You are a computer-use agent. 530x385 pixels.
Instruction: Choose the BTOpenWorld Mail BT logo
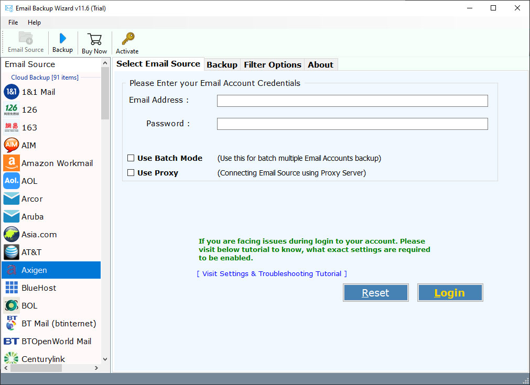[x=12, y=342]
